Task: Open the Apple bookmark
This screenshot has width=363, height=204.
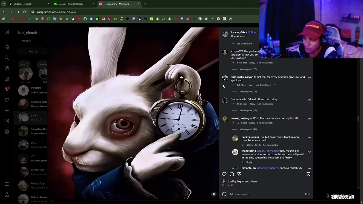Action: coord(67,19)
